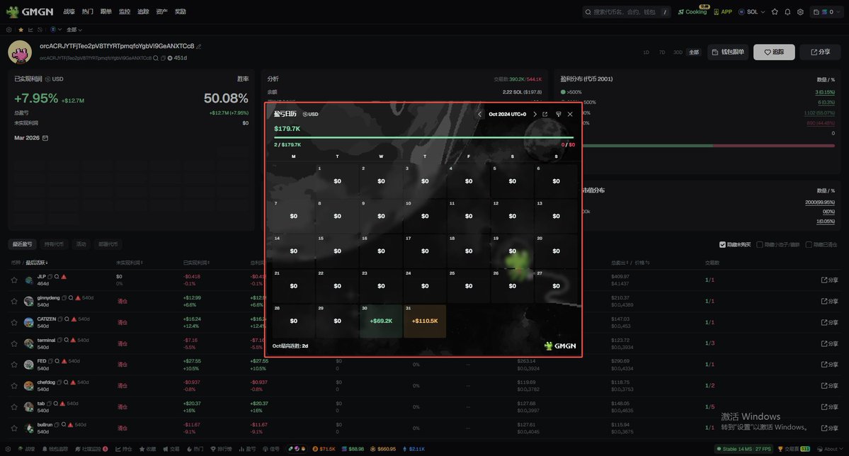Screen dimensions: 849x456
Task: Share the chefdog row via 分享
Action: (829, 386)
